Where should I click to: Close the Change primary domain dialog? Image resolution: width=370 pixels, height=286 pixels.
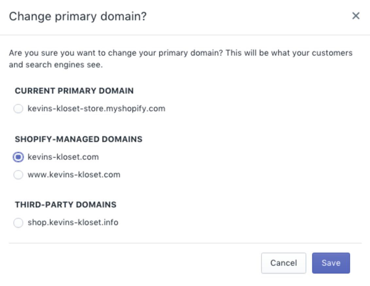[356, 16]
